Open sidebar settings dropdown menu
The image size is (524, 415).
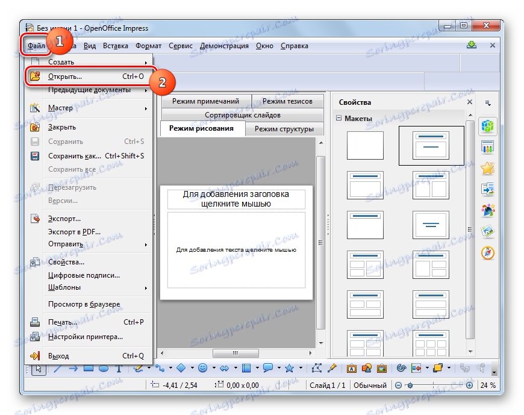click(488, 103)
